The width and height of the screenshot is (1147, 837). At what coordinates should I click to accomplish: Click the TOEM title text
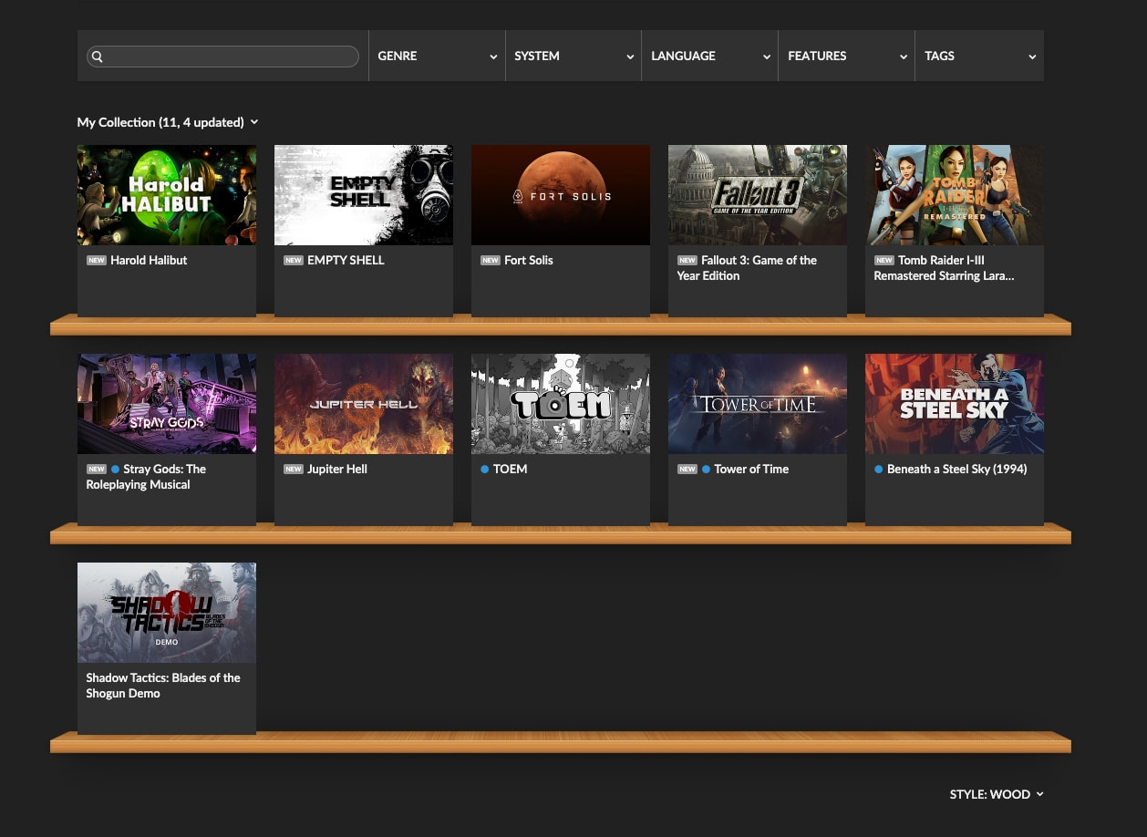click(x=511, y=469)
